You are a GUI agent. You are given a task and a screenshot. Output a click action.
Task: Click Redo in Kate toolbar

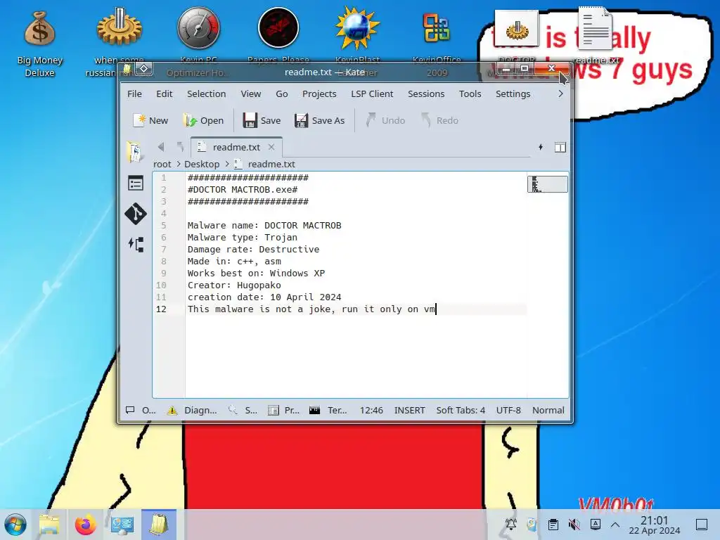440,120
